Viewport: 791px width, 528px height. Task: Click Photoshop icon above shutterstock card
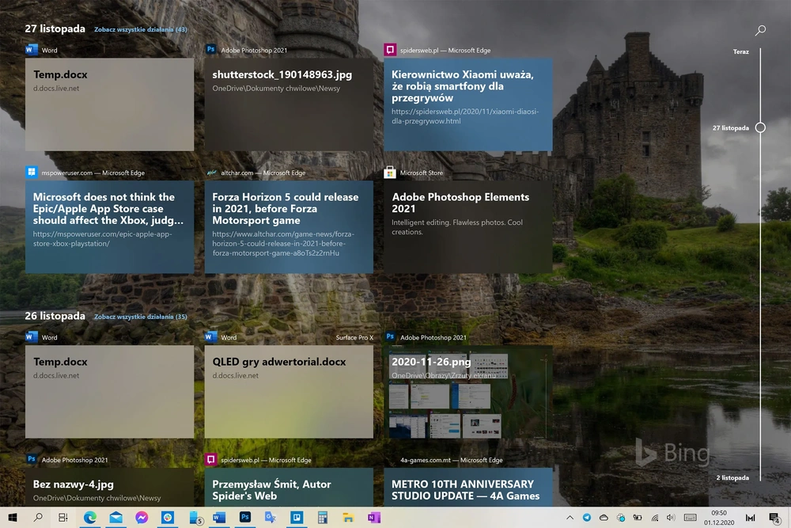coord(211,49)
